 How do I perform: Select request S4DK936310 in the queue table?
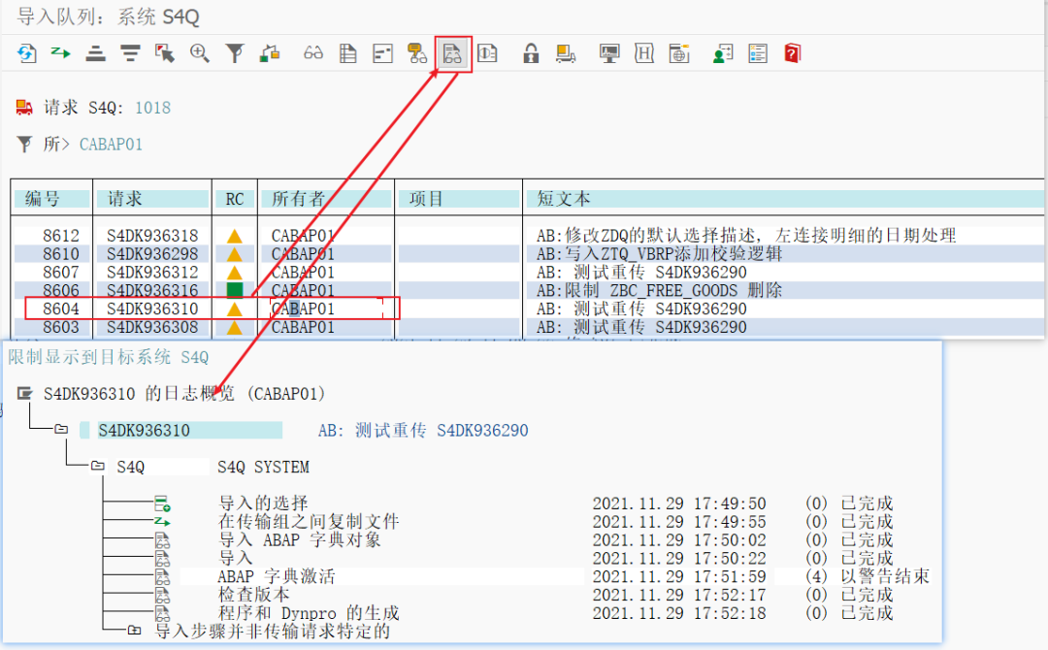point(153,309)
